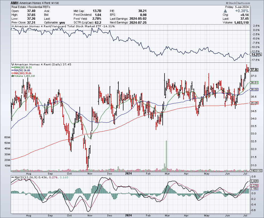Click the MA(200) 35.06 legend entry
The width and height of the screenshot is (264, 218).
click(21, 73)
